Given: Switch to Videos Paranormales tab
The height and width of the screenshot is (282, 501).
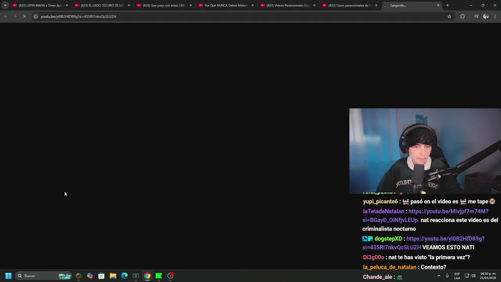Looking at the screenshot, I should (x=287, y=5).
